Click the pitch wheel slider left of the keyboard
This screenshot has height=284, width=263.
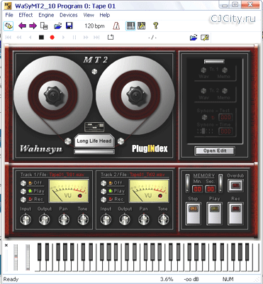coord(16,257)
